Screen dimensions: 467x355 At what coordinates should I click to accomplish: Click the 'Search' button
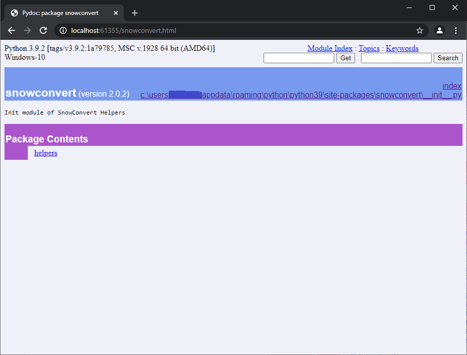[x=448, y=58]
